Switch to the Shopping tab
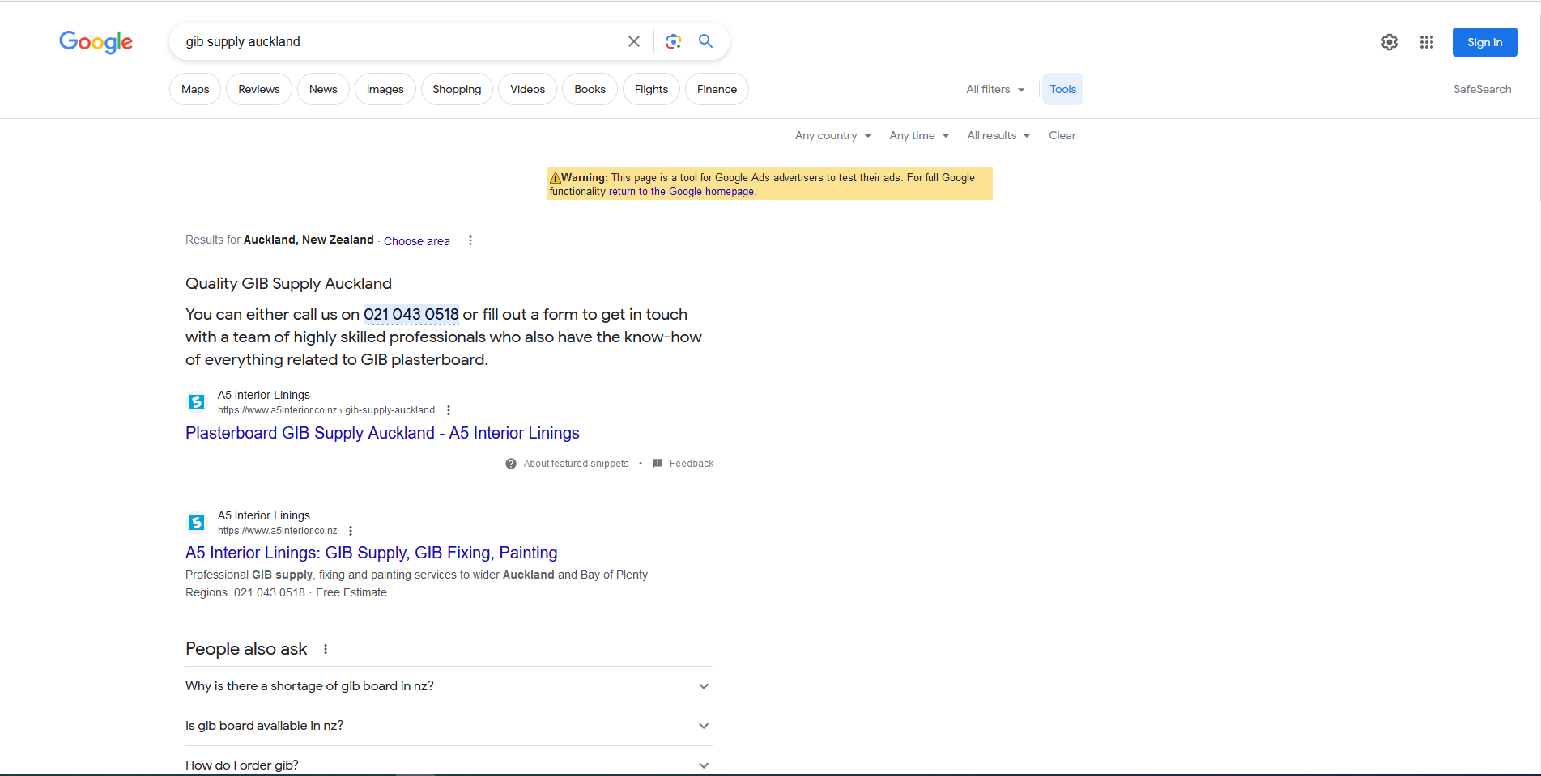Viewport: 1541px width, 776px height. pyautogui.click(x=457, y=89)
